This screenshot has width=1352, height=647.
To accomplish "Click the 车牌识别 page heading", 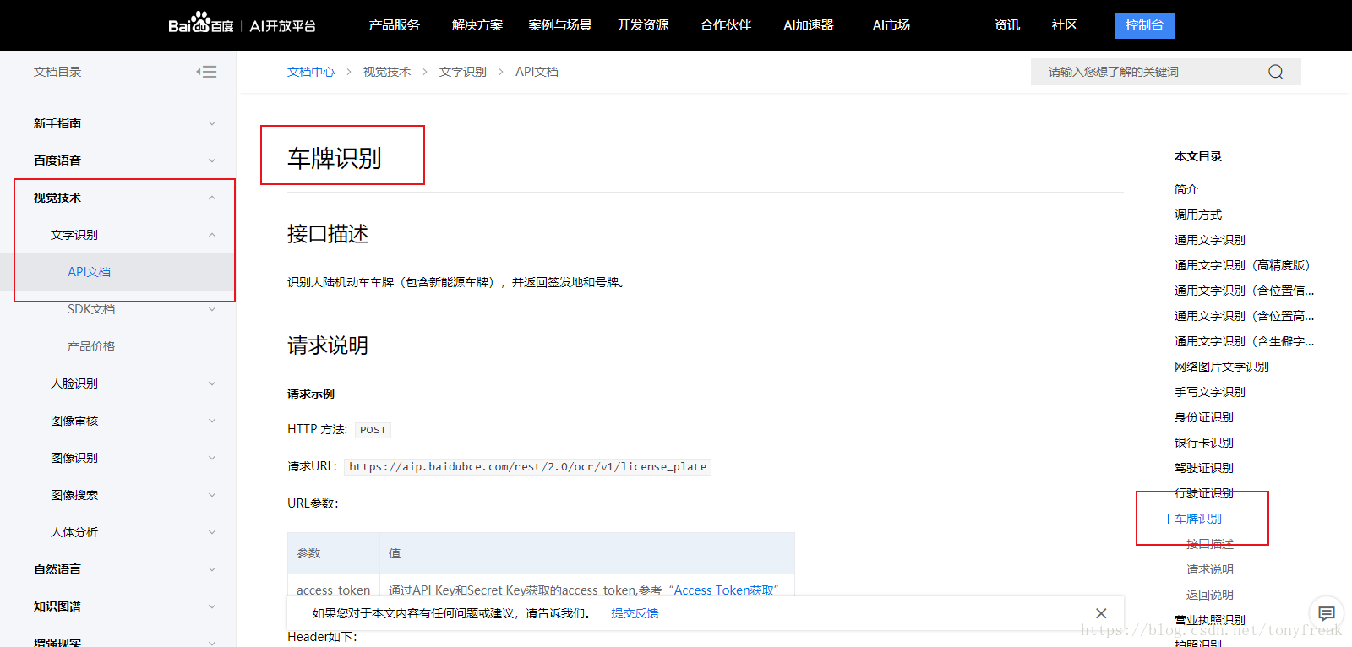I will pos(335,158).
